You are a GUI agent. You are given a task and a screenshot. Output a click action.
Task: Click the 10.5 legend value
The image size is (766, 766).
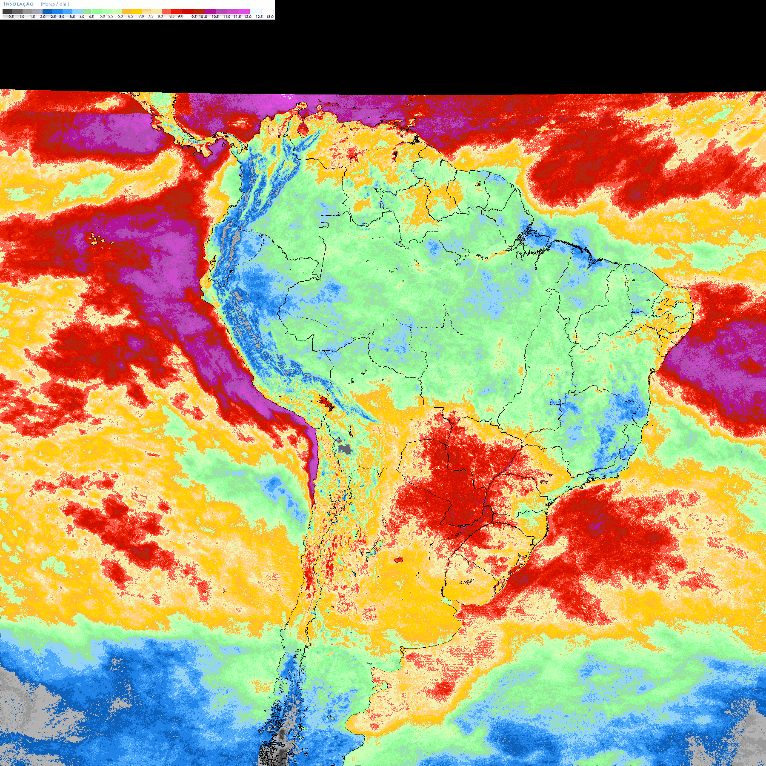pyautogui.click(x=215, y=17)
